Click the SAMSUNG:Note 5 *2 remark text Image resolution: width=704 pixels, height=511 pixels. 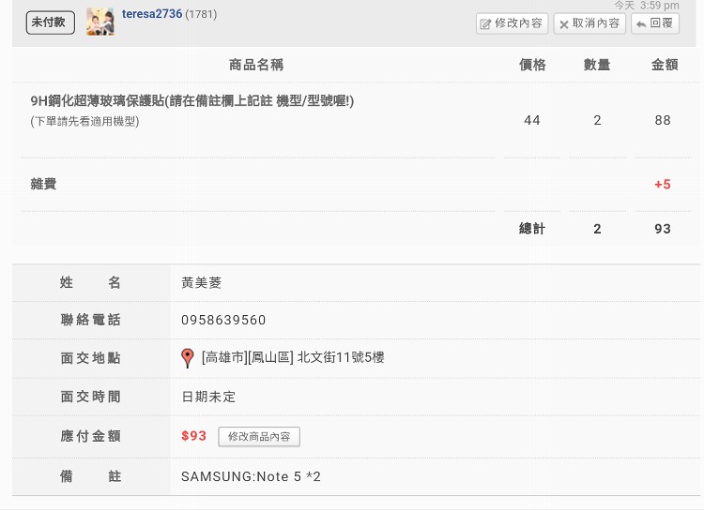pos(251,476)
